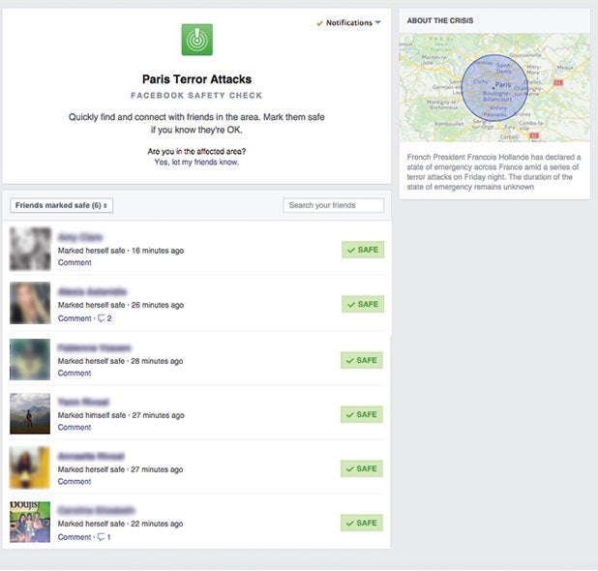Click Comment under friend marked 16 minutes ago
598x571 pixels.
(x=75, y=263)
